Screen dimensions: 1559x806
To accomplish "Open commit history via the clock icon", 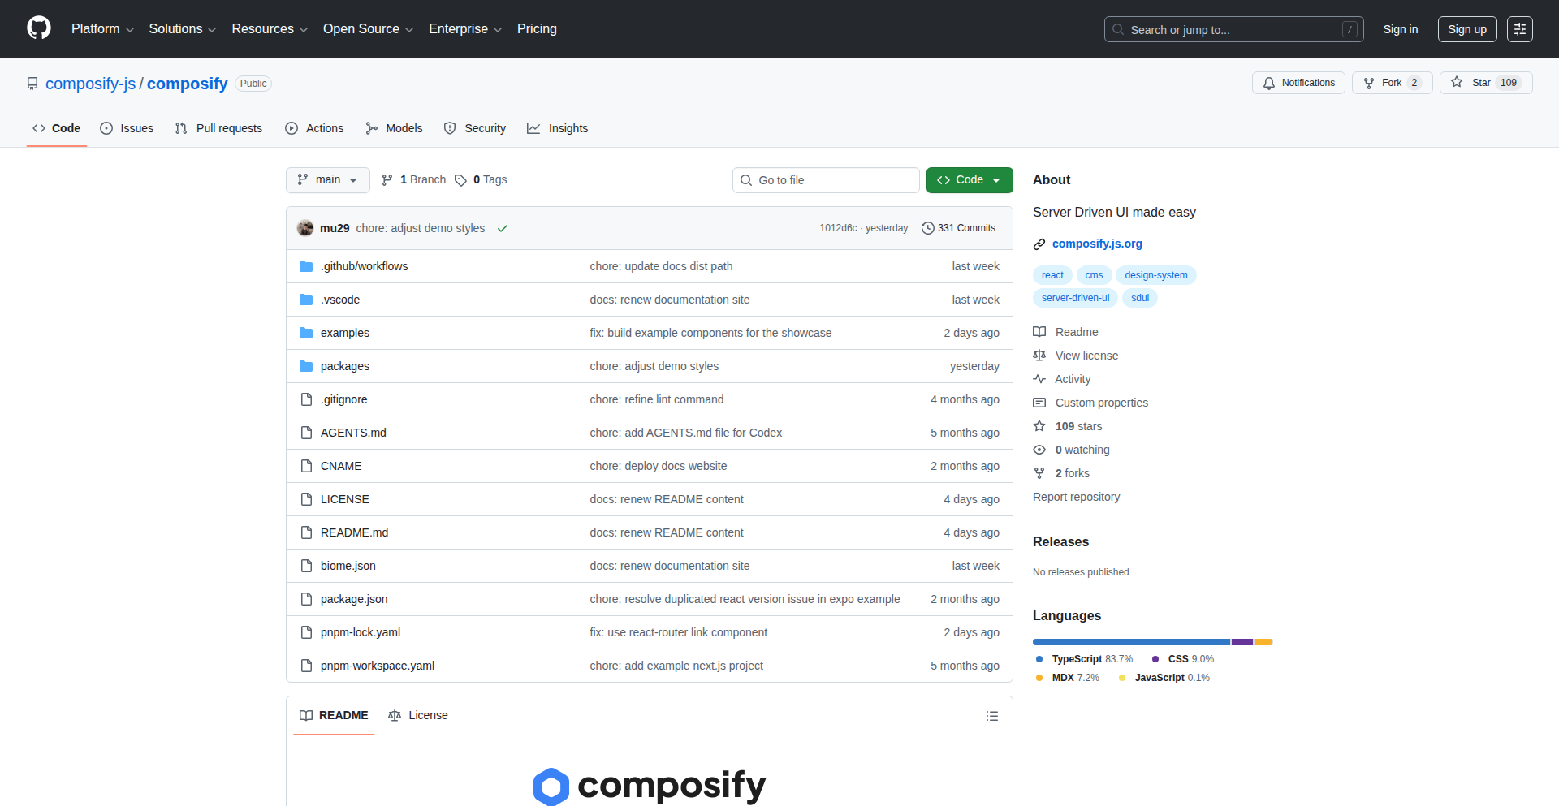I will point(928,228).
